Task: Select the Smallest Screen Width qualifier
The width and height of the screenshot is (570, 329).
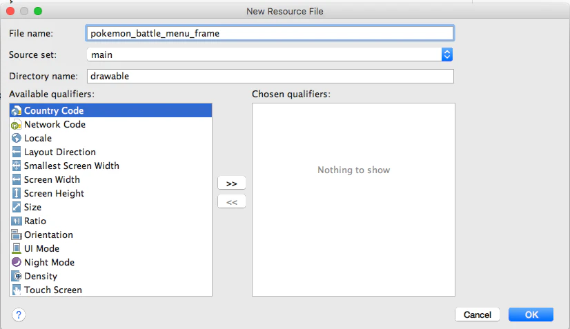Action: (111, 166)
